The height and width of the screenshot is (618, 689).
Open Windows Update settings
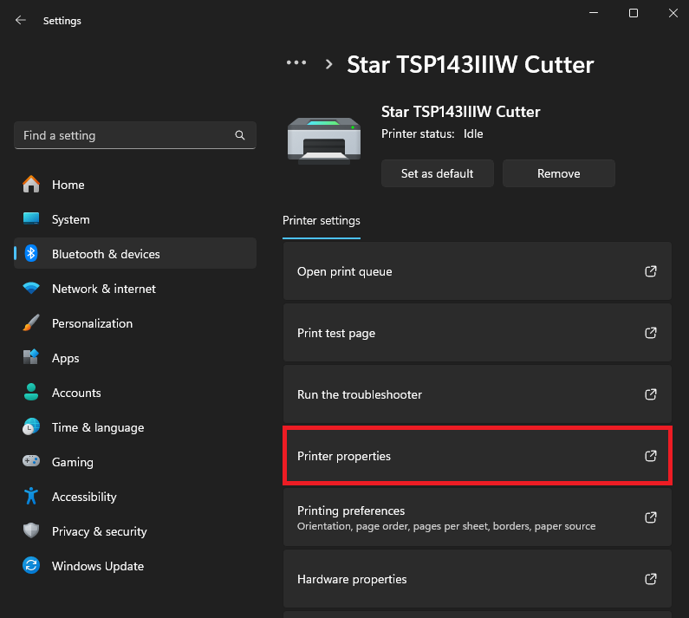pos(135,566)
